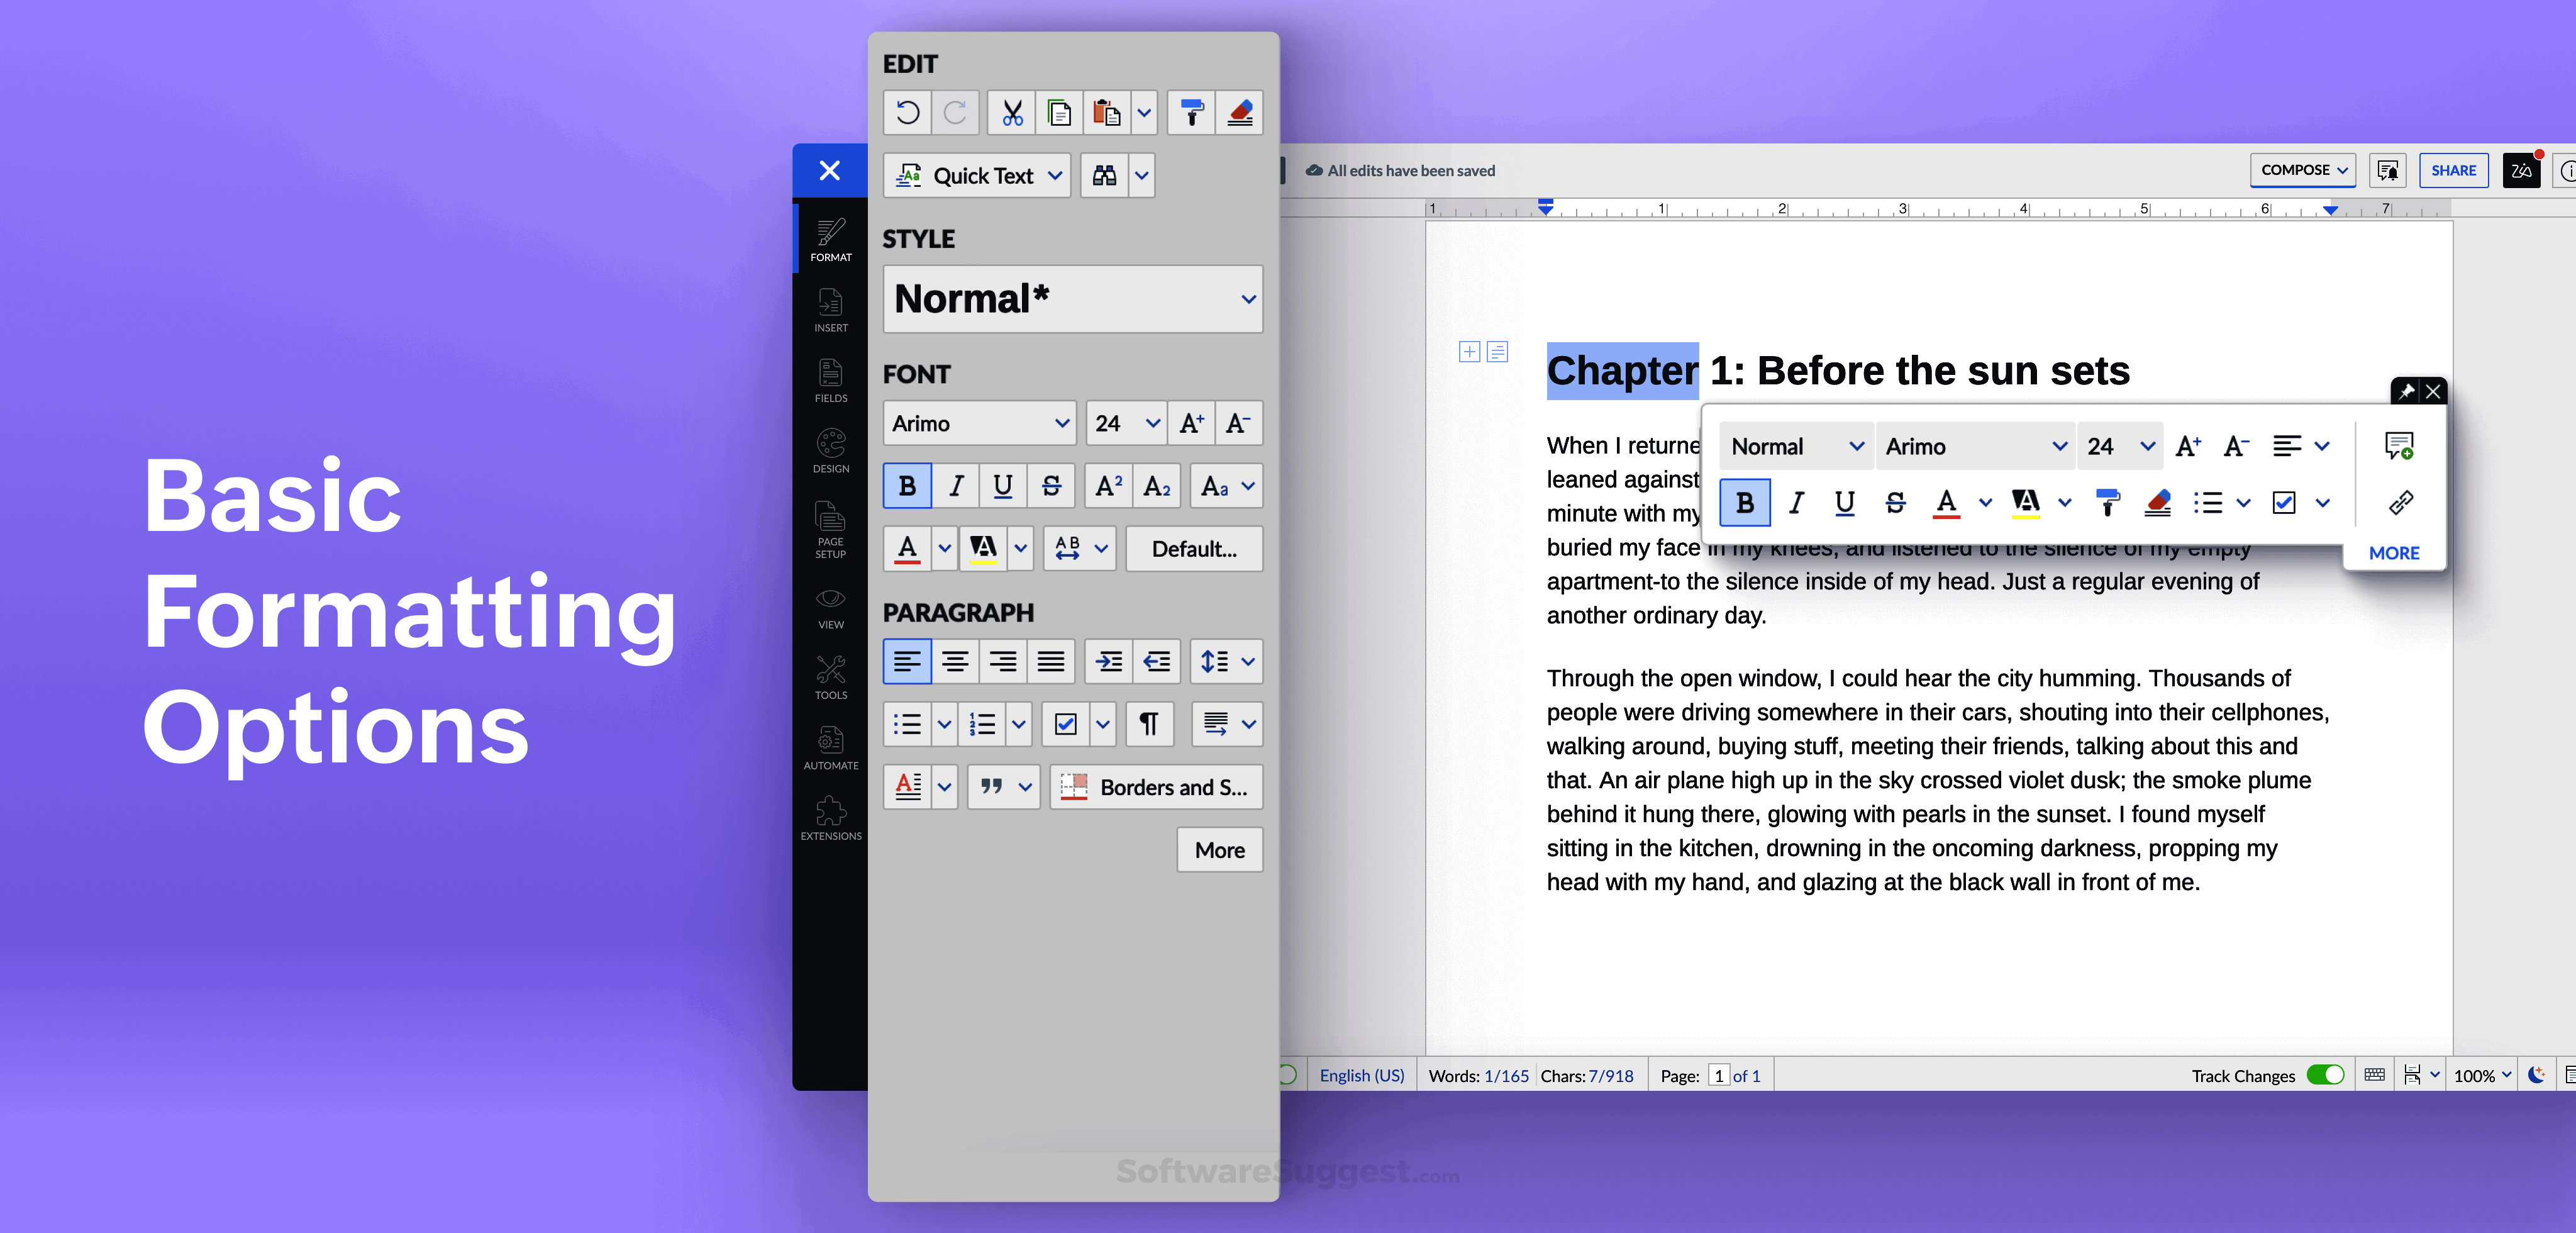
Task: Toggle bold in the floating toolbar
Action: point(1744,503)
